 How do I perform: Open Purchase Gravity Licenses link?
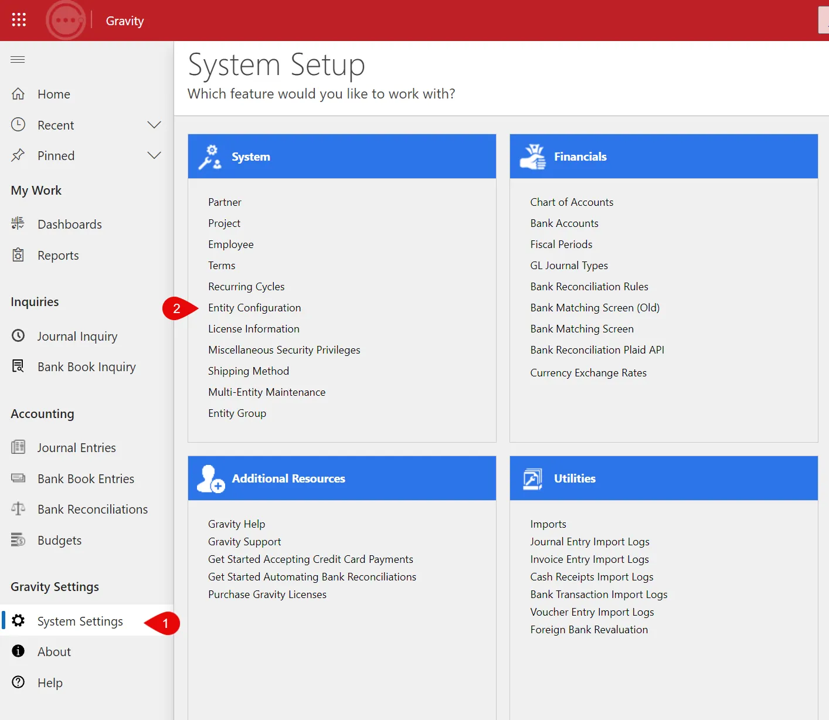click(267, 595)
